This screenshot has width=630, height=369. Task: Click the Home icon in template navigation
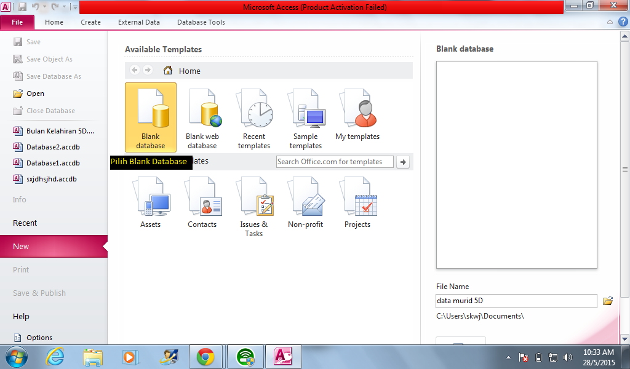(168, 70)
